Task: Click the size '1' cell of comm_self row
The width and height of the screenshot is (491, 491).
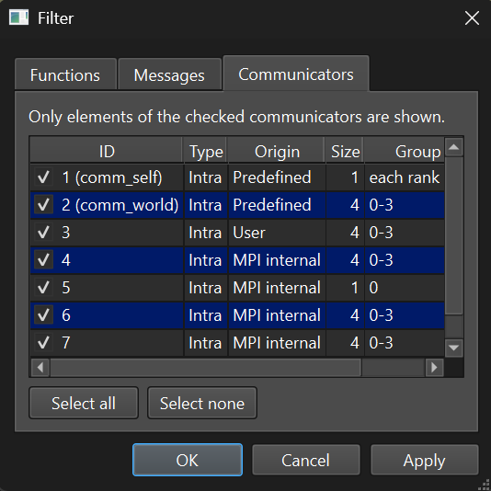Action: pos(345,177)
